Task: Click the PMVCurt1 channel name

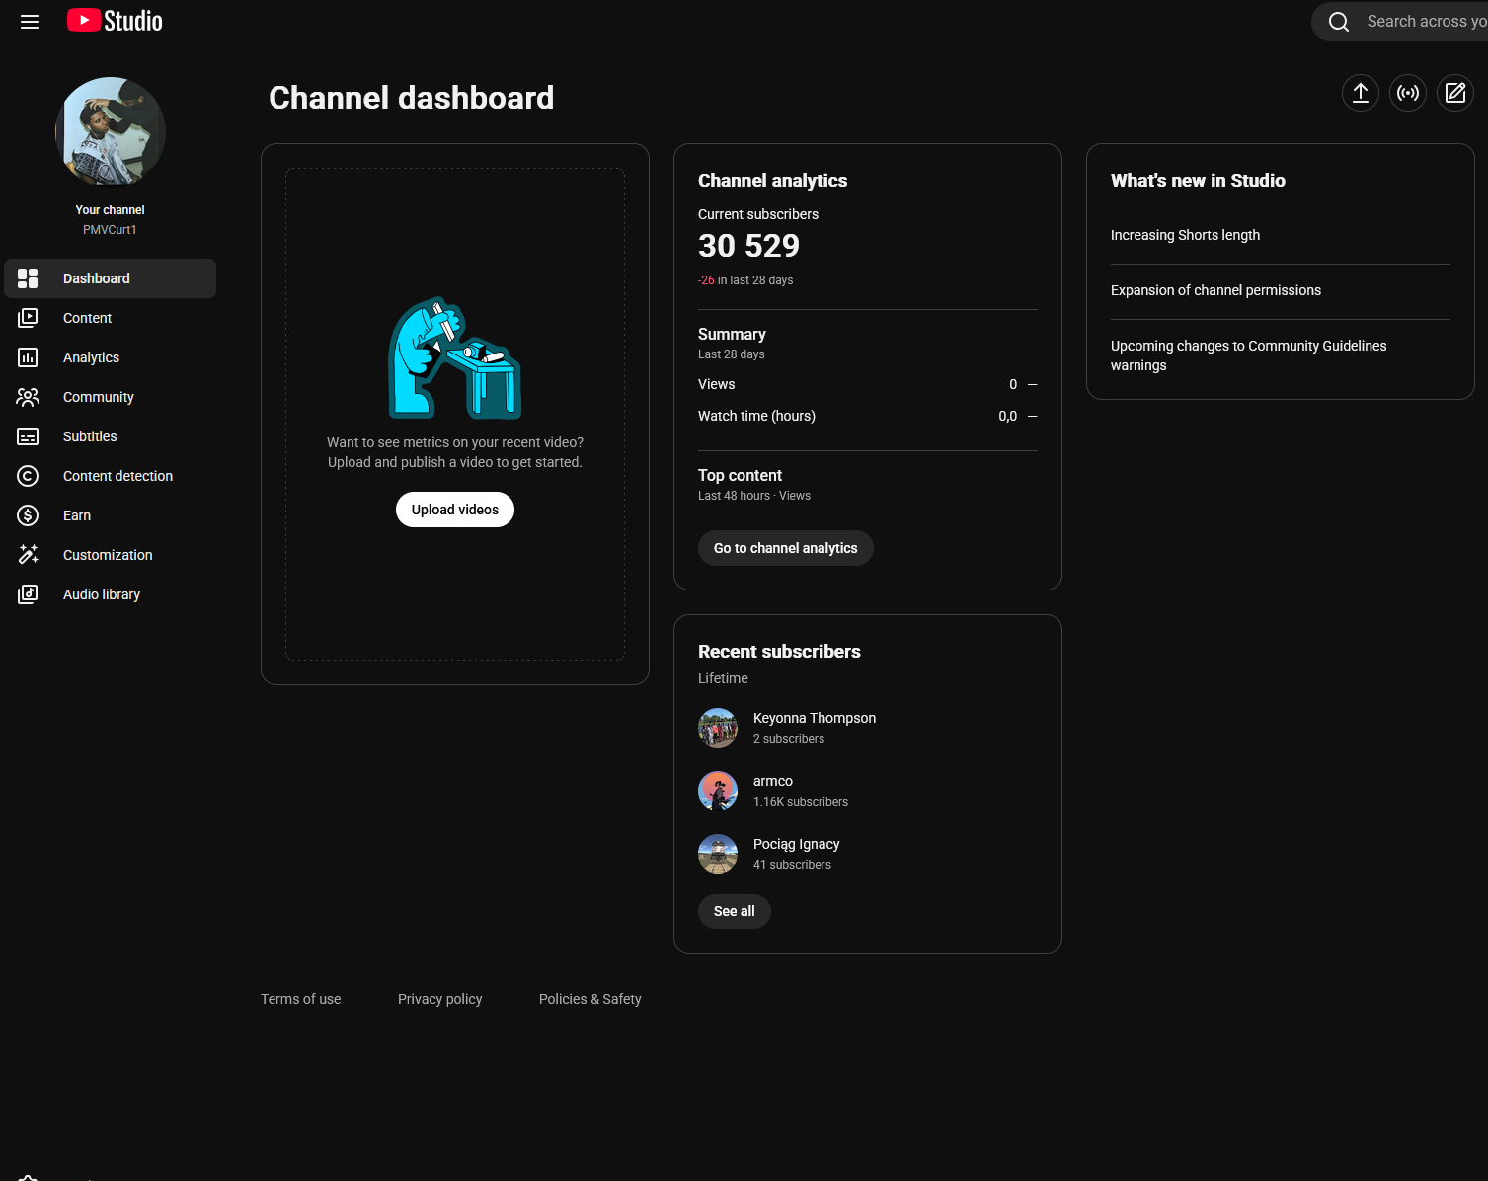Action: tap(111, 230)
